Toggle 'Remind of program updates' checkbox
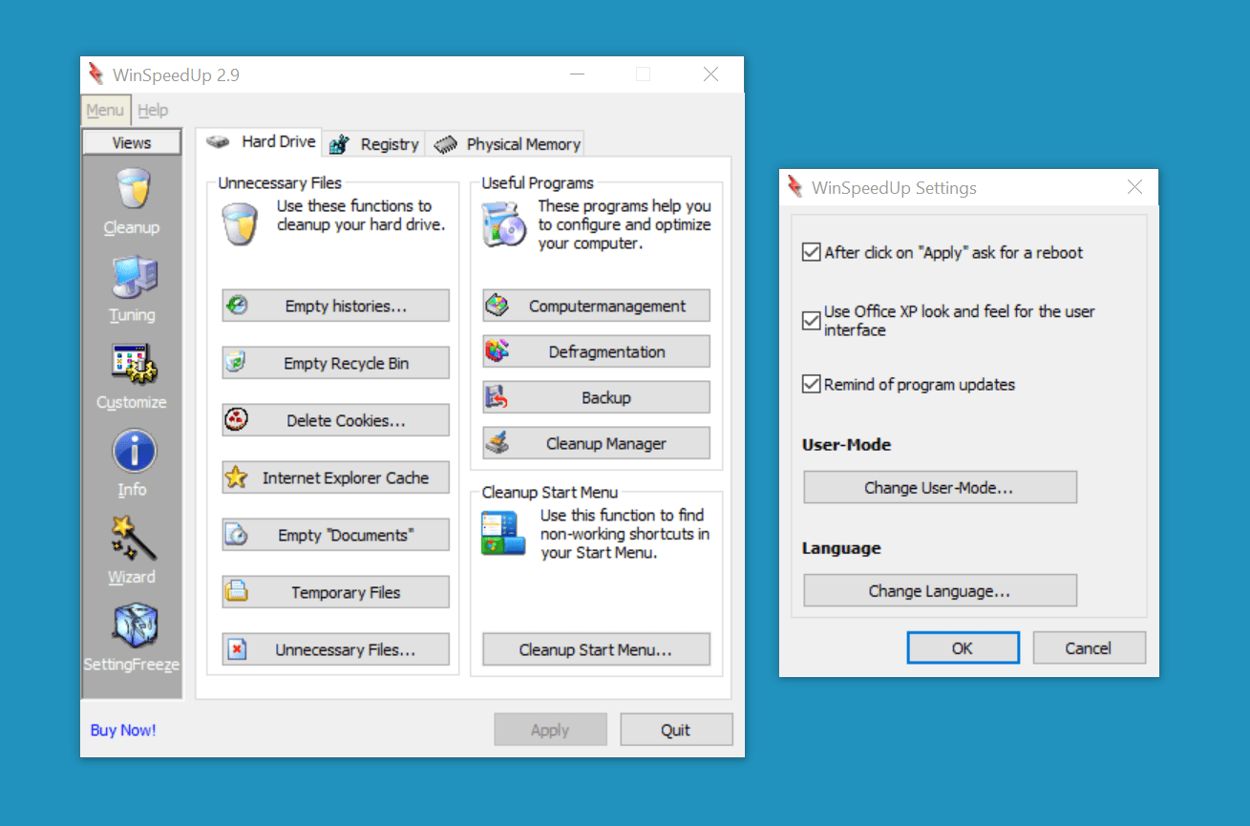Screen dimensions: 1250x826 [812, 385]
